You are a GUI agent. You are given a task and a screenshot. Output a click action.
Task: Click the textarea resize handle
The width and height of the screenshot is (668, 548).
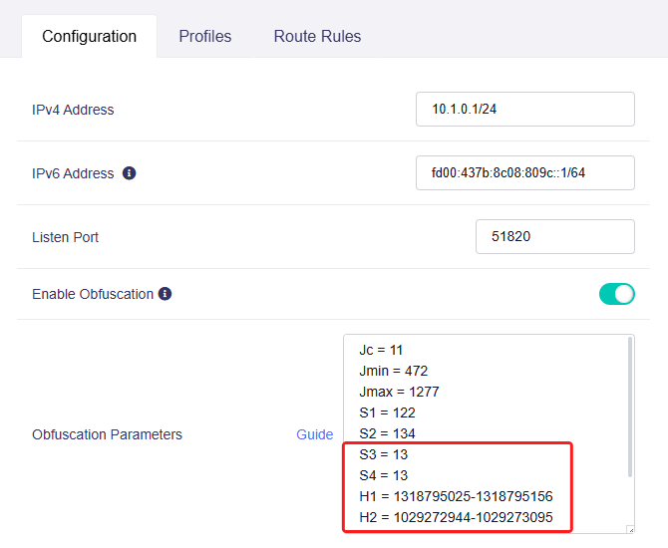[630, 529]
